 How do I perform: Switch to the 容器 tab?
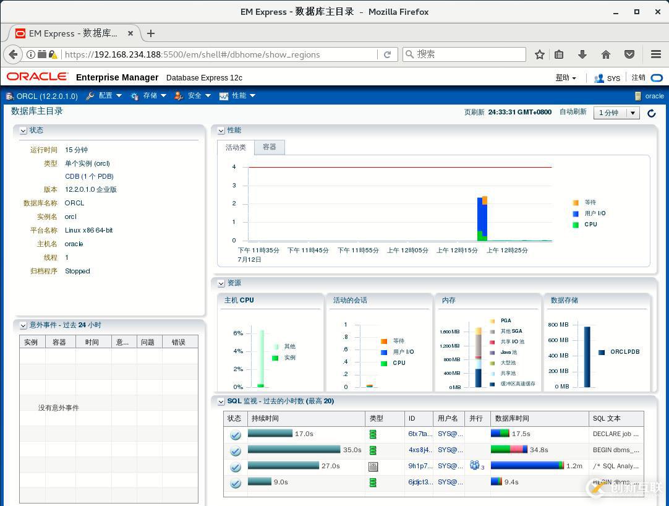tap(268, 147)
